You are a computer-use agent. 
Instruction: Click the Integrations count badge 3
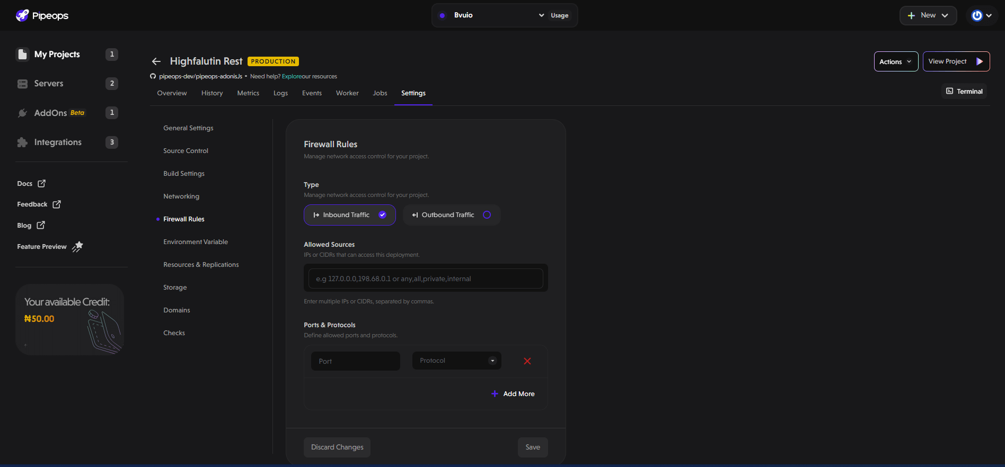click(x=112, y=142)
